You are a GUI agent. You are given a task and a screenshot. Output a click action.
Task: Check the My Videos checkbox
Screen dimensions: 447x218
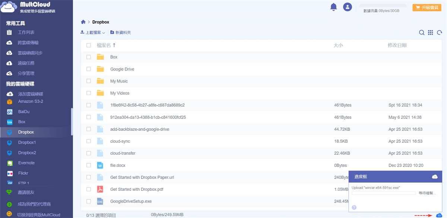(x=89, y=93)
